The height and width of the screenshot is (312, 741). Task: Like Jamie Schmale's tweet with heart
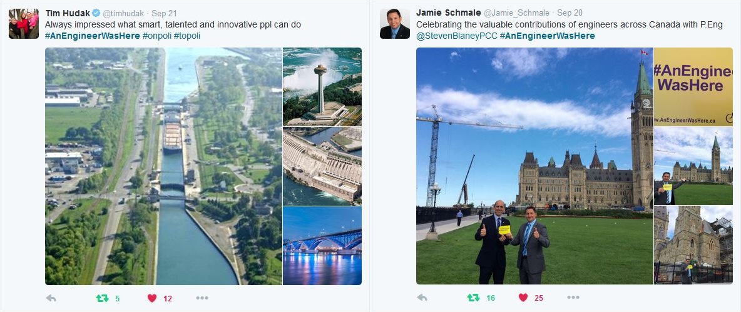(523, 298)
